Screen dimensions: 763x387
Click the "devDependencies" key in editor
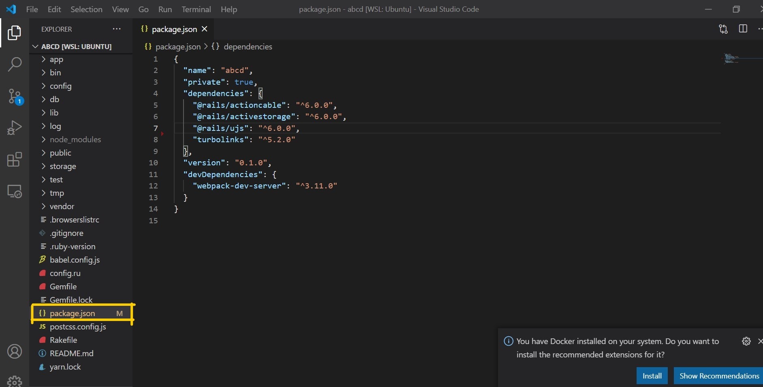point(222,174)
